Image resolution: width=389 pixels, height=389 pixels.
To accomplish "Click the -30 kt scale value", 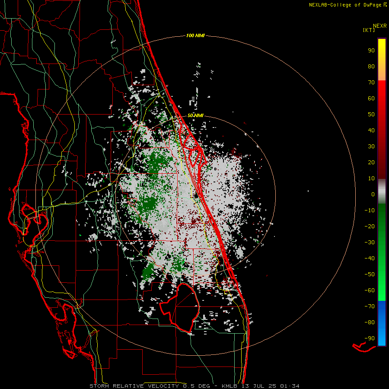I will click(370, 242).
